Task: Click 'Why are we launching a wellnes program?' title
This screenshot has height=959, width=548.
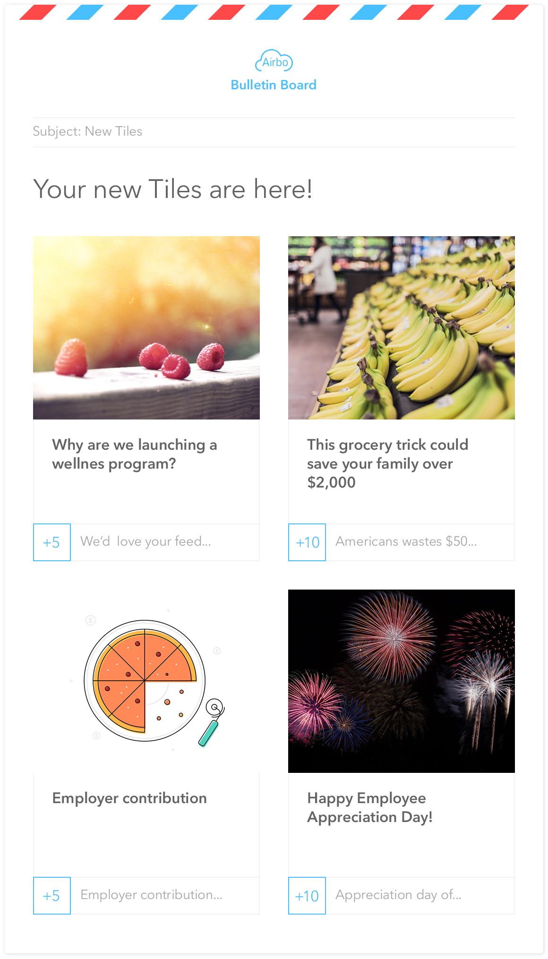Action: click(135, 454)
